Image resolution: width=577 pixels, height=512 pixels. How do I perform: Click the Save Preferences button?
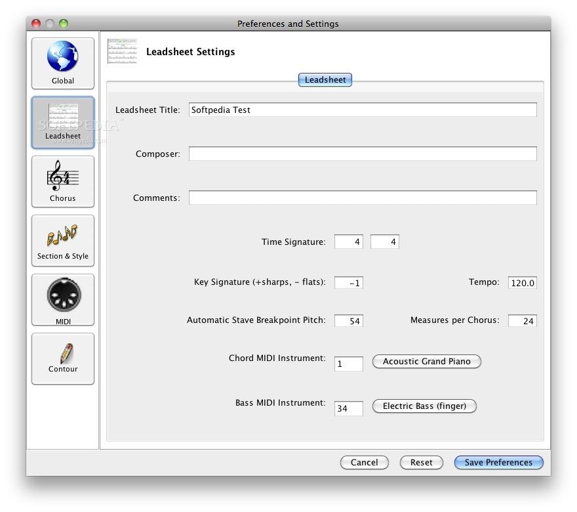tap(498, 463)
